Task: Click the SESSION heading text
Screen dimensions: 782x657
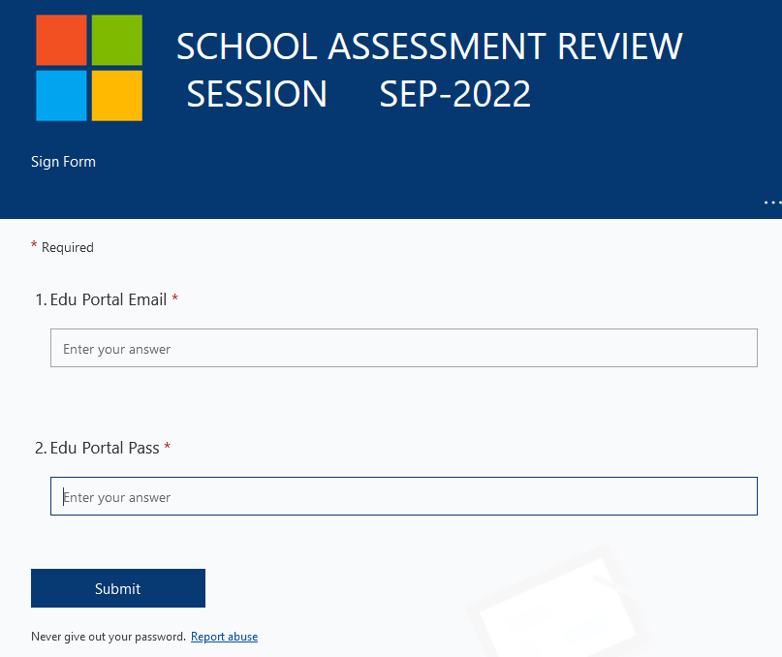Action: (257, 94)
